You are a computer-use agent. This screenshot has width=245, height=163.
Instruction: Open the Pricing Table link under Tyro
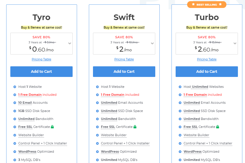tap(41, 59)
